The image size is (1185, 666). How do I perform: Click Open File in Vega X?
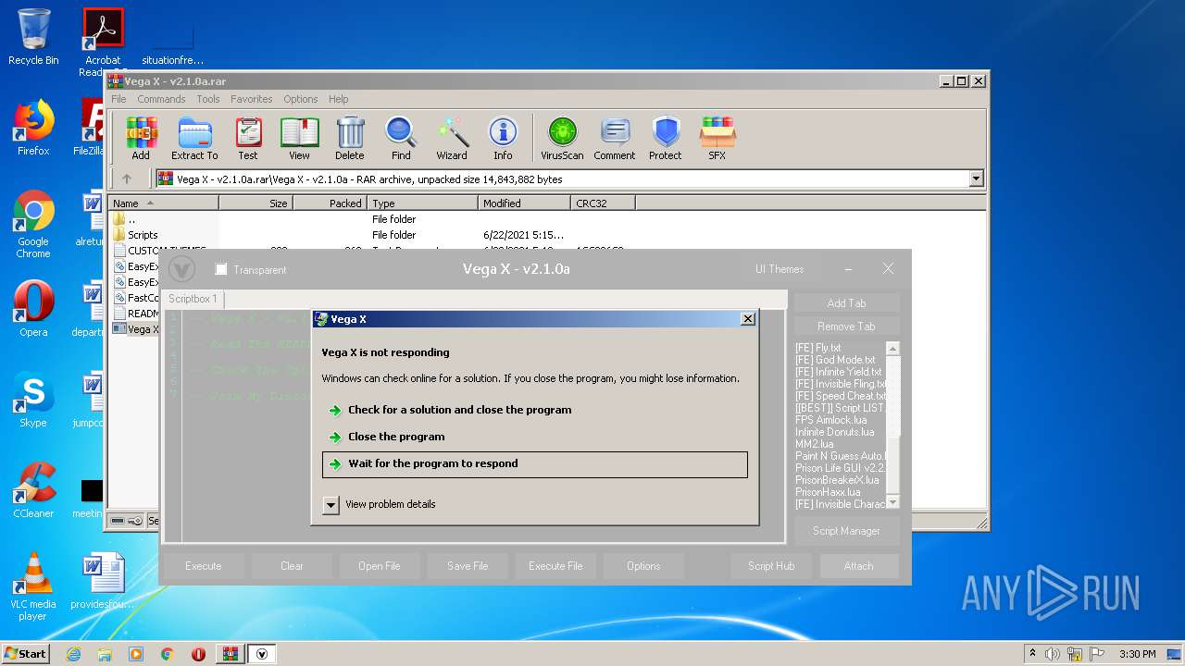380,566
